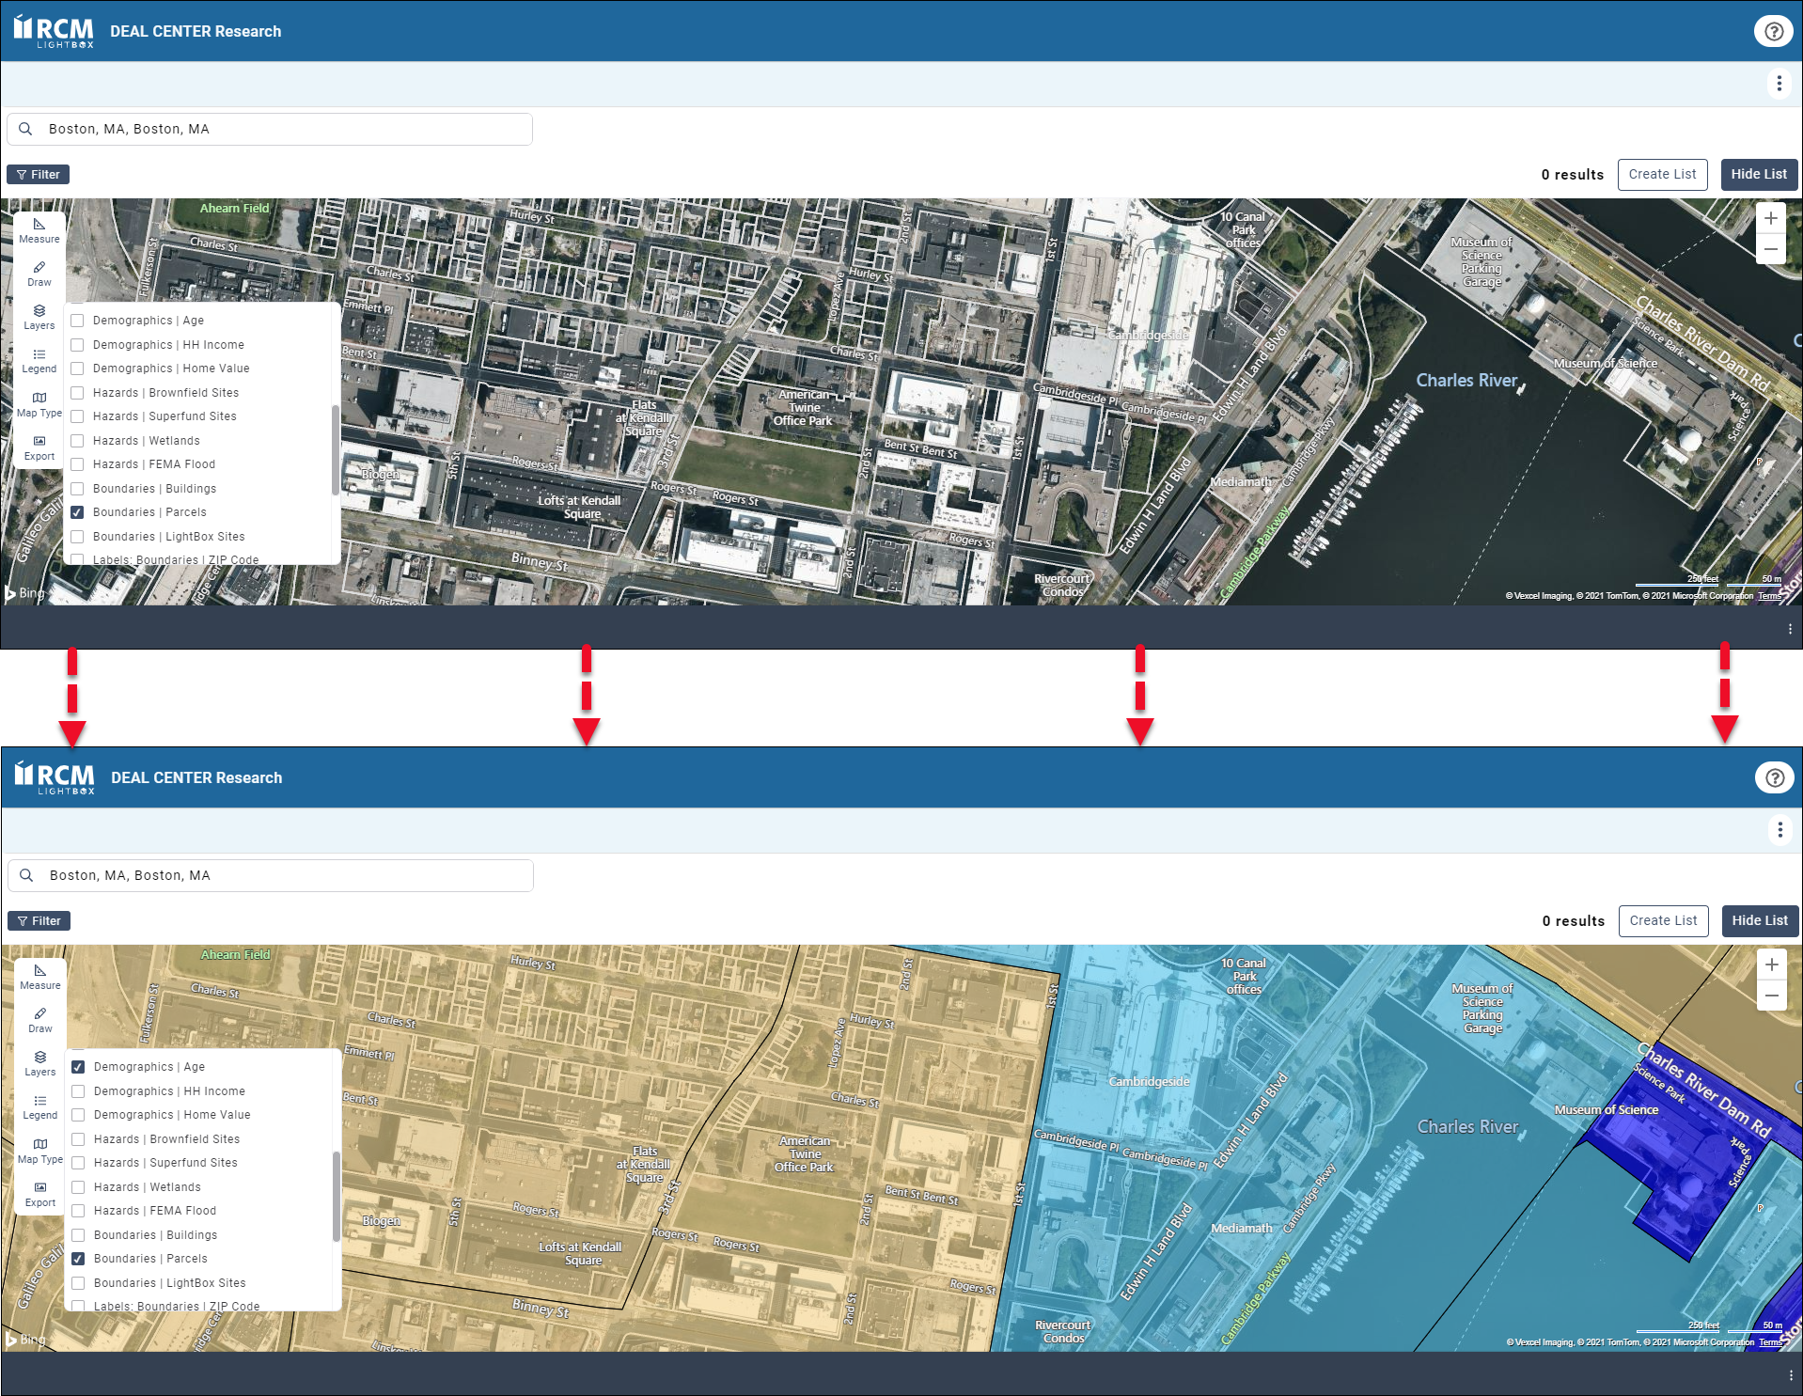
Task: Enable Hazards | FEMA Flood on the aerial-only map
Action: (78, 464)
